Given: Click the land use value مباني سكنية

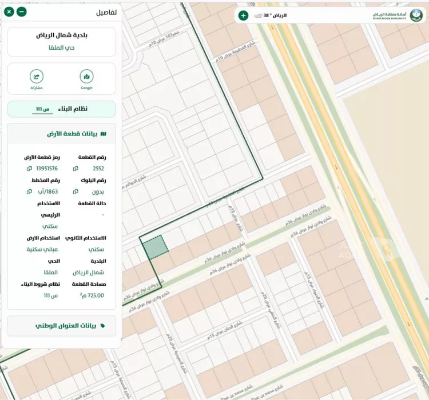Looking at the screenshot, I should (42, 249).
